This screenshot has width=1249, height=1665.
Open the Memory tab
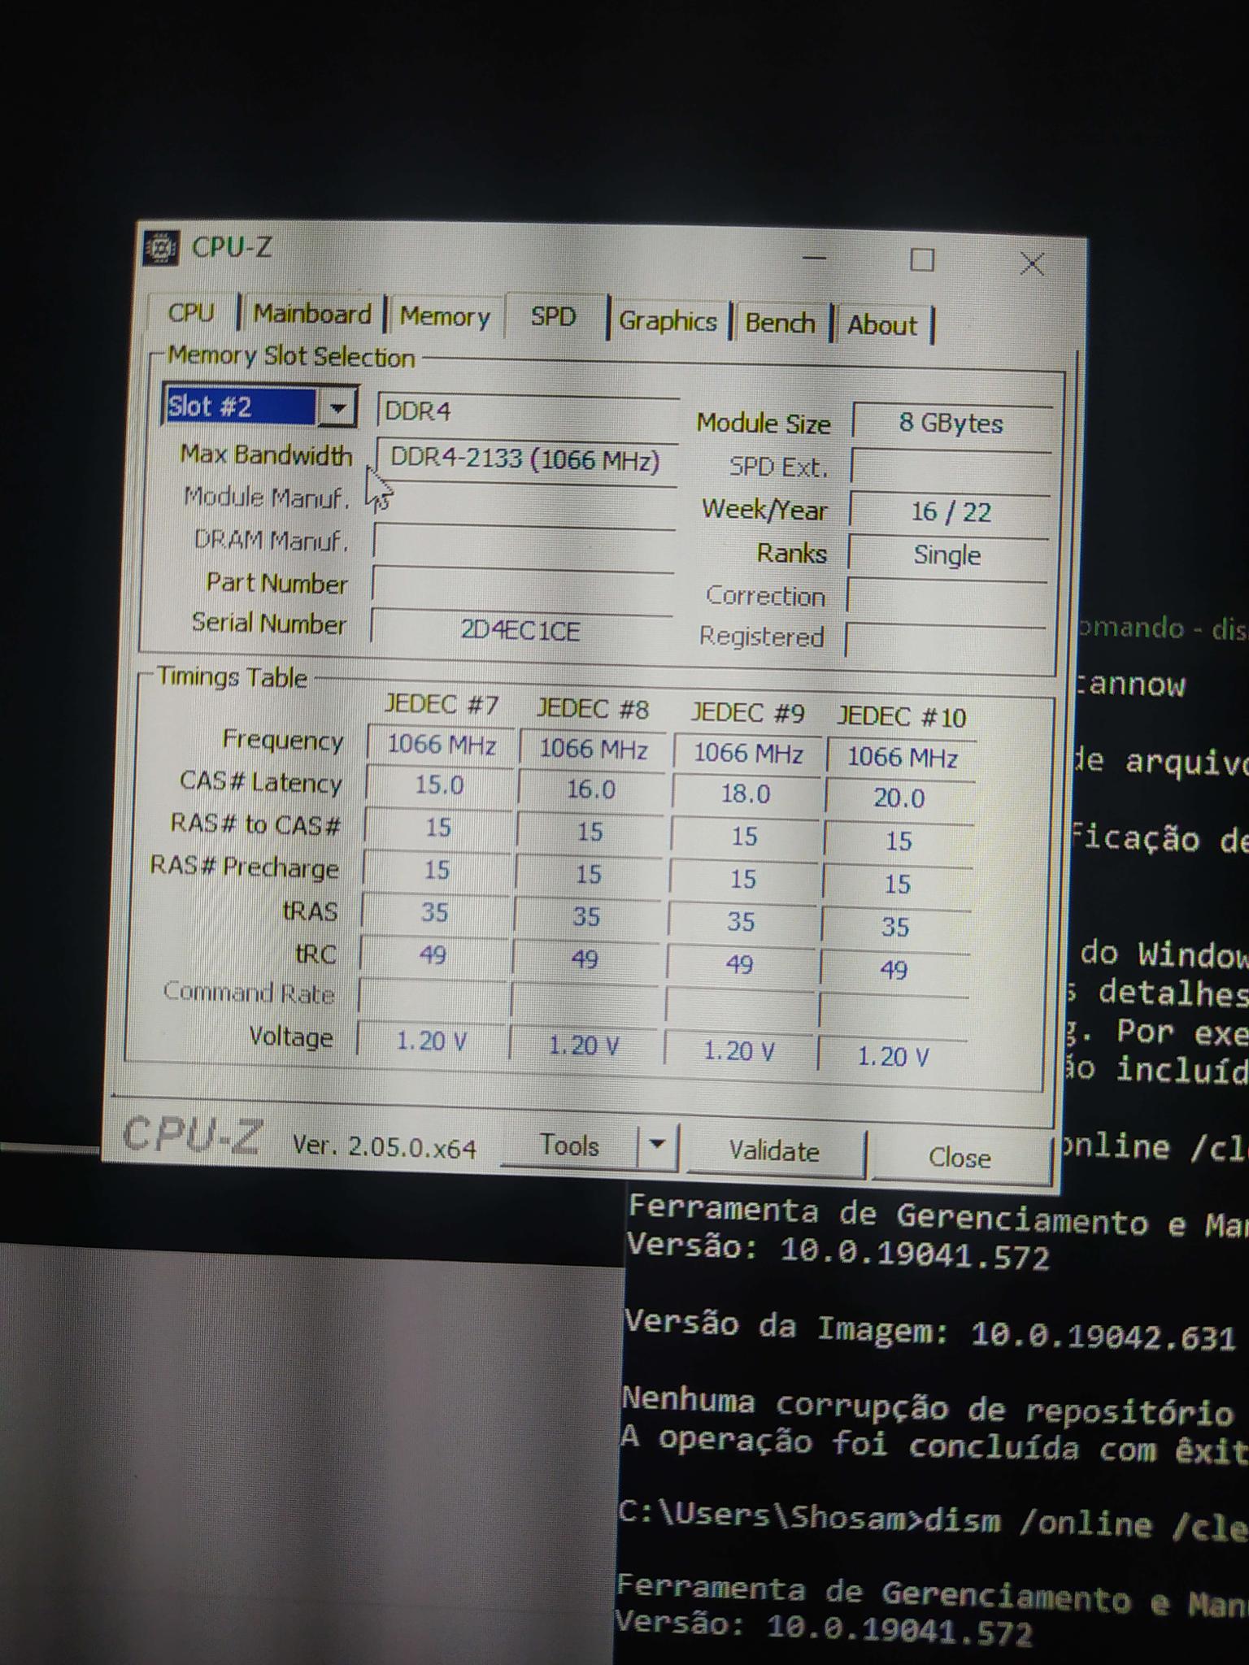tap(445, 316)
